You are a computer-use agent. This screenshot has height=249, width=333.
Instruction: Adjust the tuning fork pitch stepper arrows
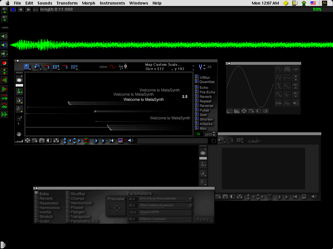click(204, 67)
